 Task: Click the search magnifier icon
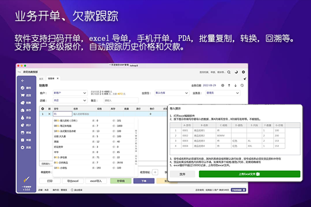pos(229,72)
